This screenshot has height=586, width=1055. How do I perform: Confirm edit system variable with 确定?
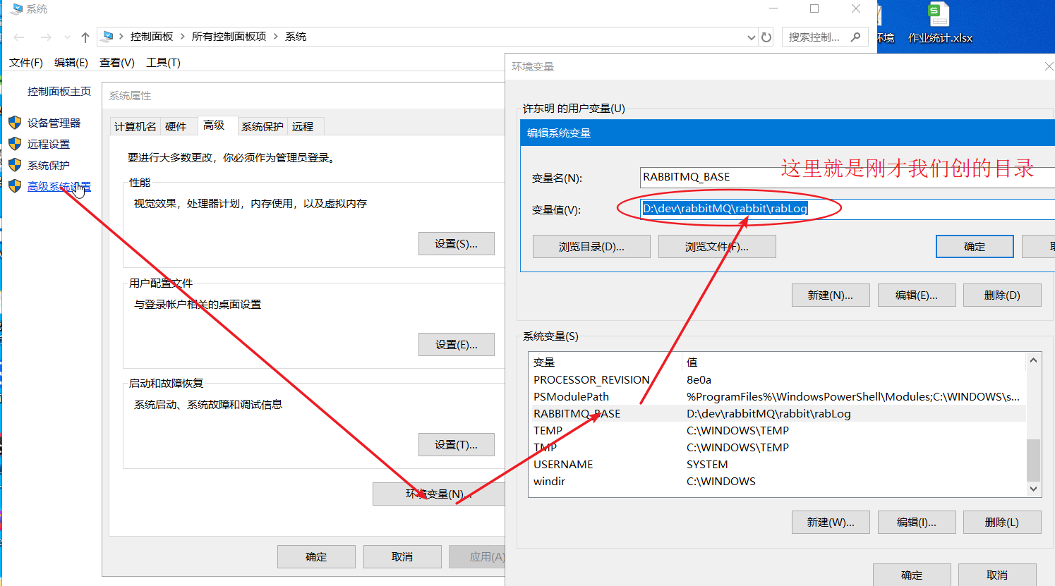[x=975, y=247]
